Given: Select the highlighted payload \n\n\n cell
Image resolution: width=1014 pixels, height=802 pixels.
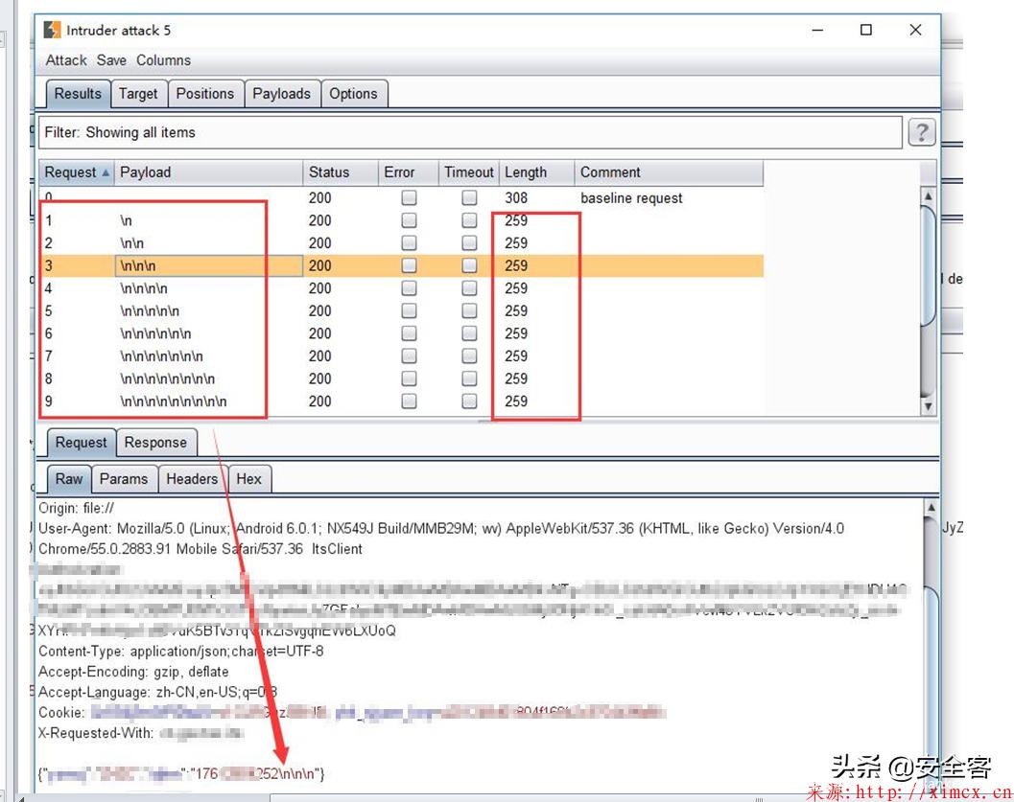Looking at the screenshot, I should click(x=209, y=265).
